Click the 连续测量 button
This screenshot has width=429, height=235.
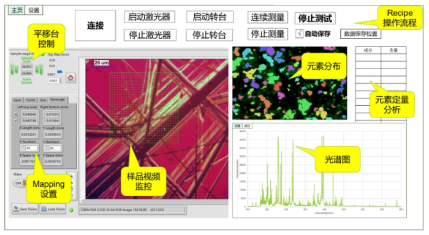click(x=268, y=17)
